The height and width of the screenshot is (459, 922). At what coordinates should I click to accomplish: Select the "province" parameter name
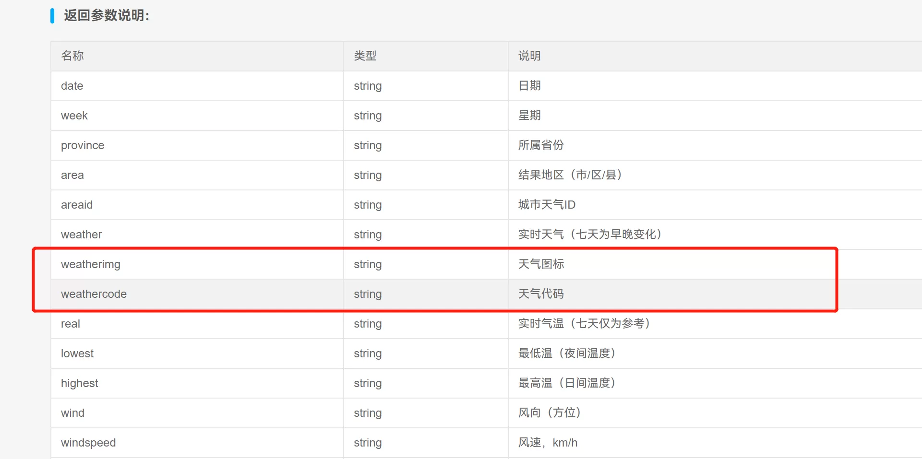point(83,145)
